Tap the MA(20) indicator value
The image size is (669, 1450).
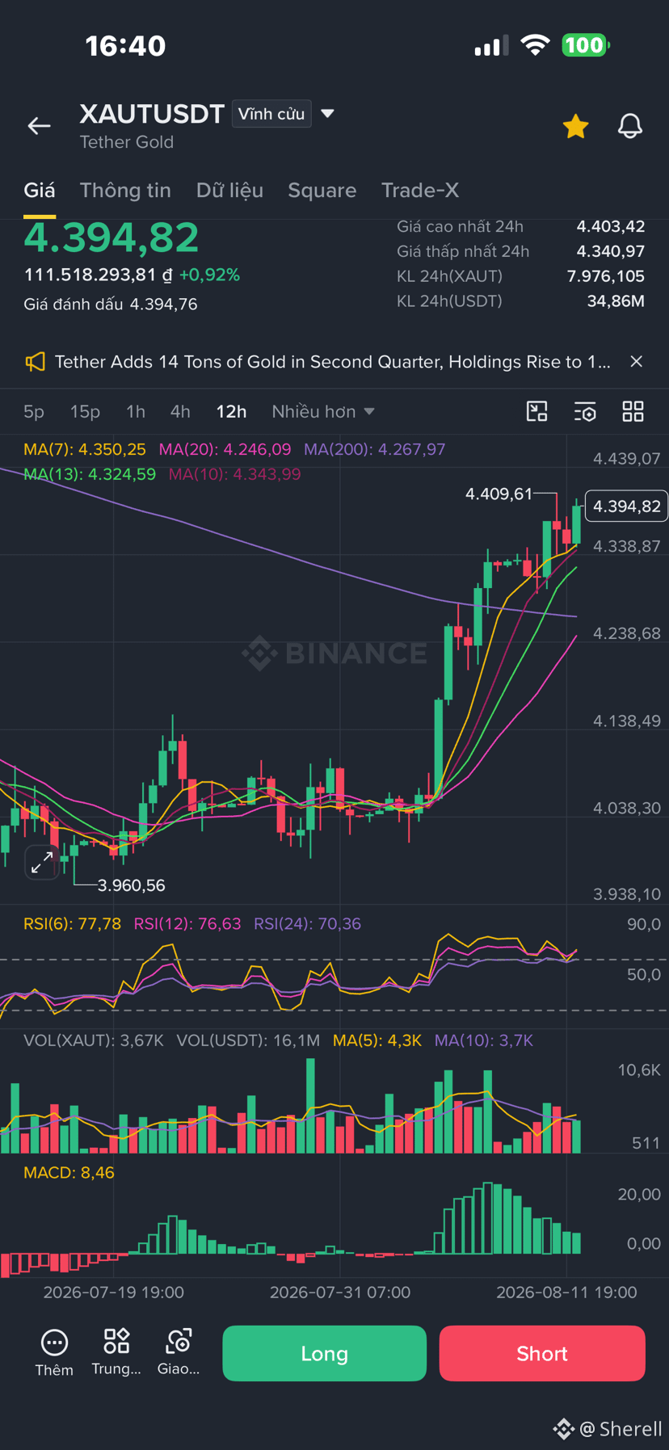tap(225, 449)
